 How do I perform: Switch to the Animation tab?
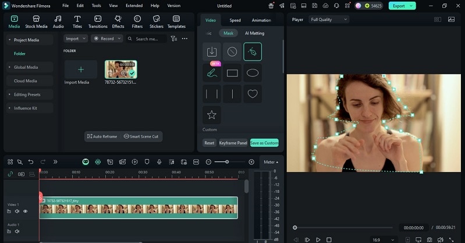[261, 20]
